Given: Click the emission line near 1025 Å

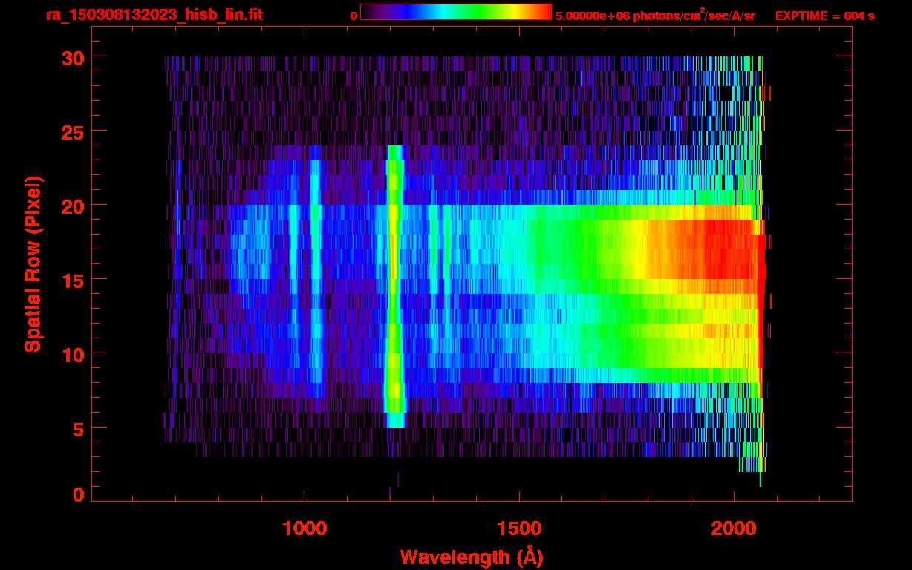Looking at the screenshot, I should coord(316,271).
